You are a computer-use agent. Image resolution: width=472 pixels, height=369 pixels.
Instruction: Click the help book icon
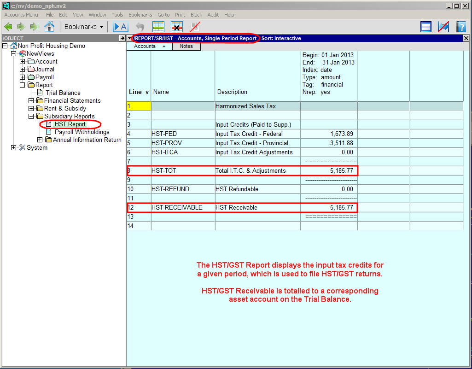pyautogui.click(x=461, y=27)
